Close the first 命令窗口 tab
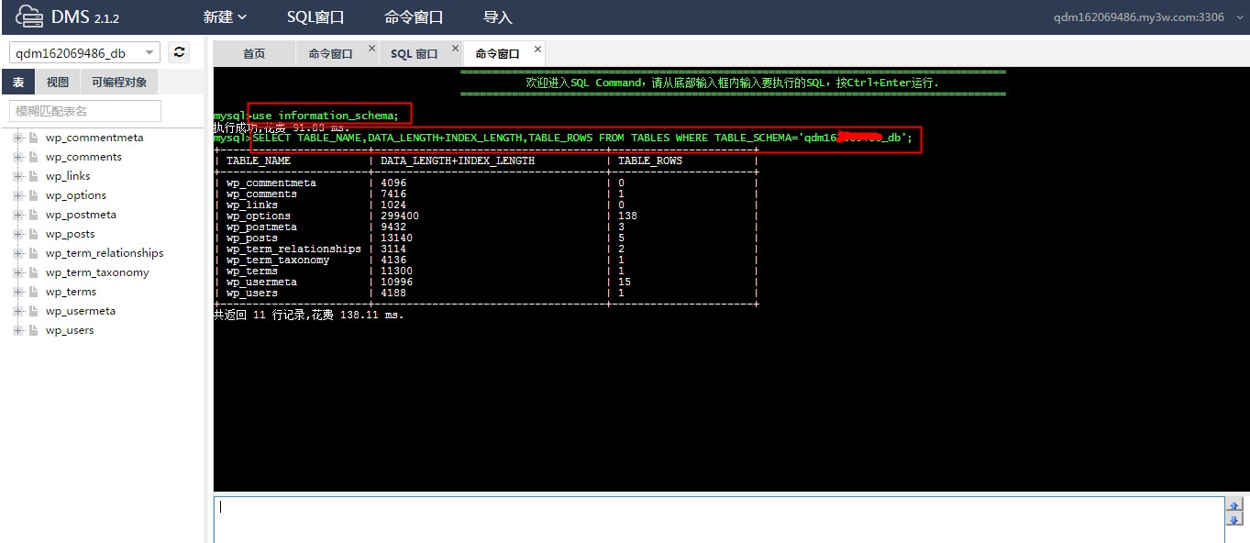The height and width of the screenshot is (543, 1250). [371, 49]
